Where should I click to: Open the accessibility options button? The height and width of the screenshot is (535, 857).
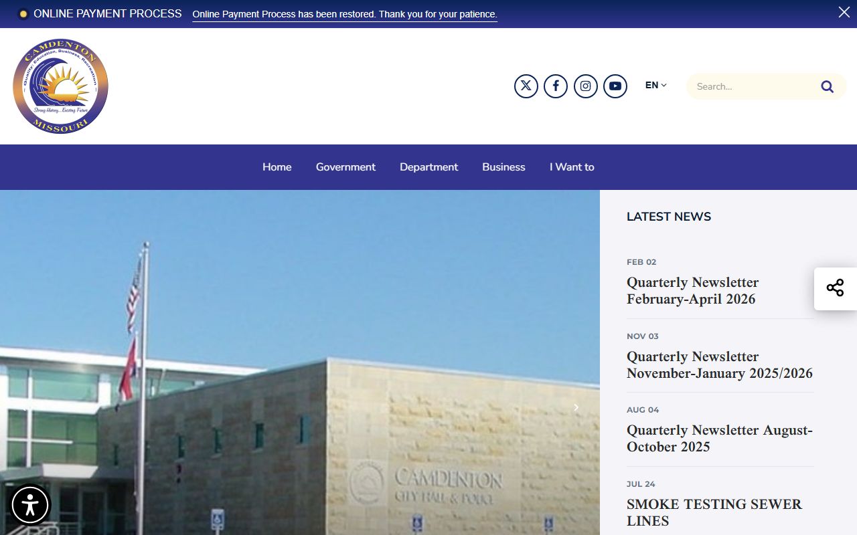[x=30, y=504]
